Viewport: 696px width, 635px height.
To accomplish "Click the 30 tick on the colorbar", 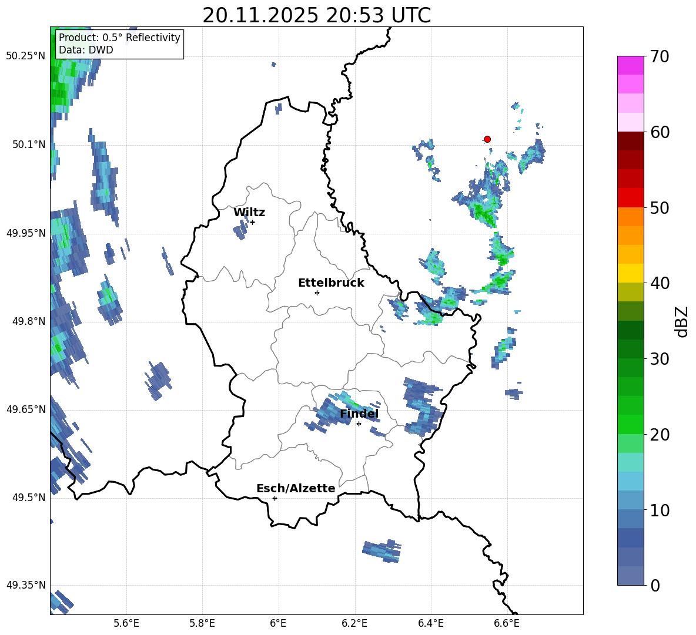I will tap(660, 359).
